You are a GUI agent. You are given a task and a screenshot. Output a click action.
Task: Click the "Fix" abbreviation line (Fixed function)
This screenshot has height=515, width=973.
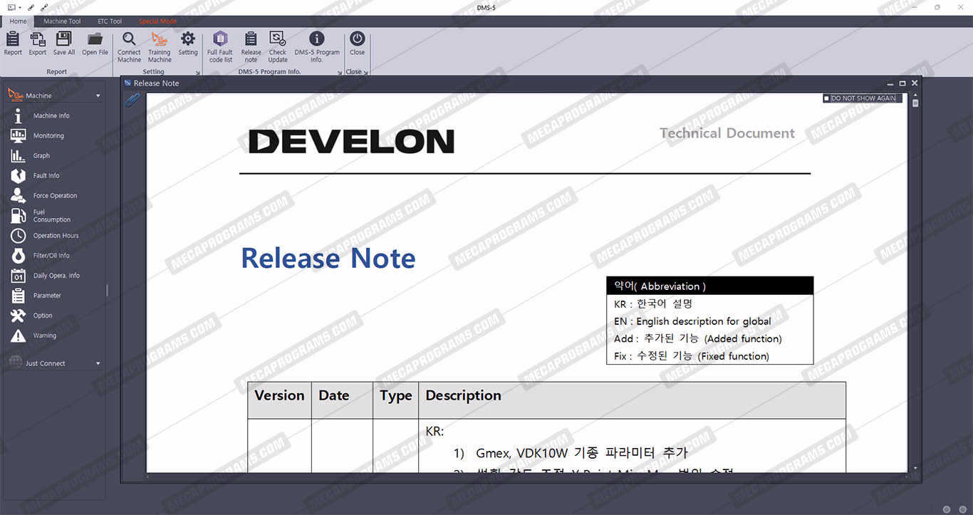pyautogui.click(x=691, y=356)
